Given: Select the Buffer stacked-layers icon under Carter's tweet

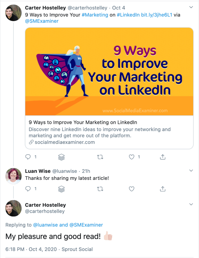Looking at the screenshot, I should [61, 157].
